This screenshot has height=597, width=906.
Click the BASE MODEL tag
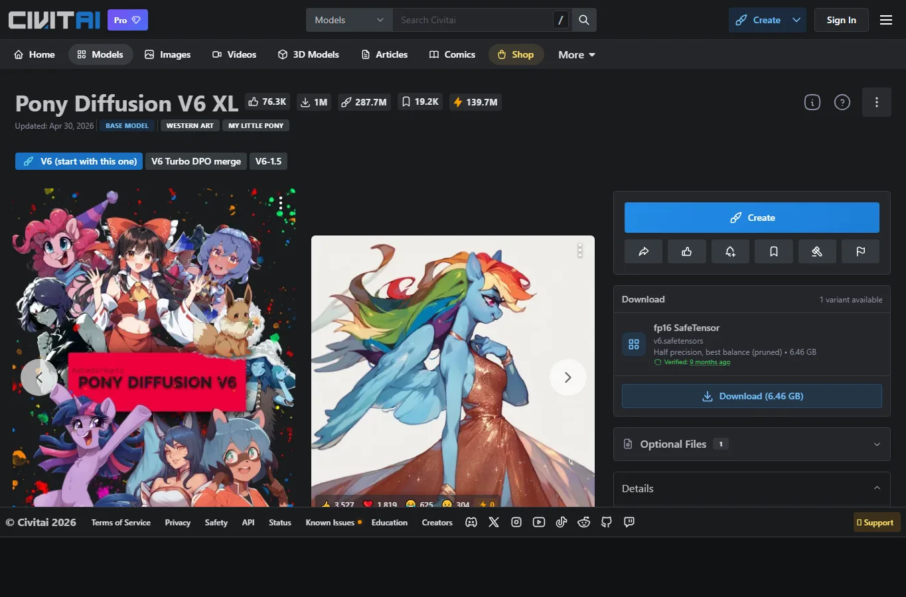click(127, 125)
